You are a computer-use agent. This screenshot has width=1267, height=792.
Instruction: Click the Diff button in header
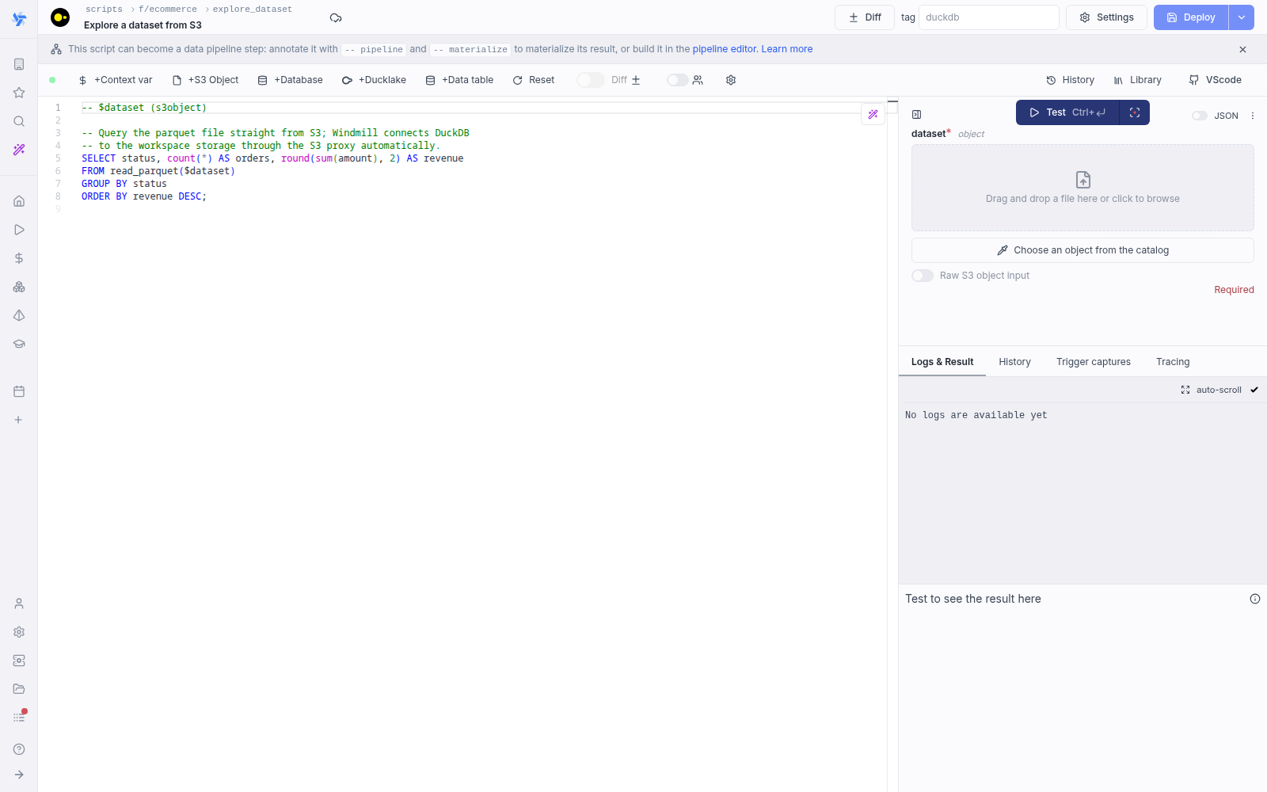865,17
